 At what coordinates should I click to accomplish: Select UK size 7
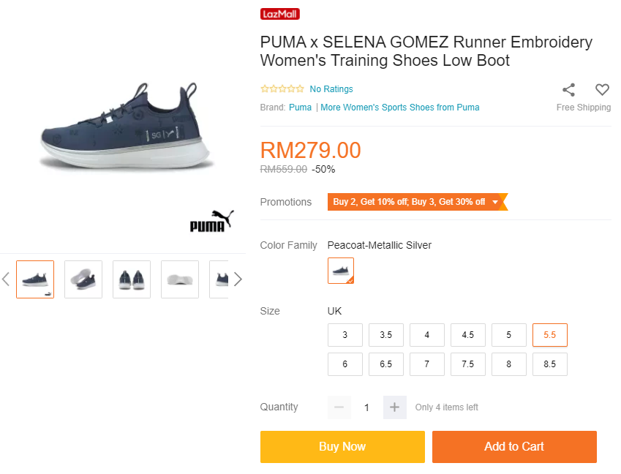click(426, 364)
